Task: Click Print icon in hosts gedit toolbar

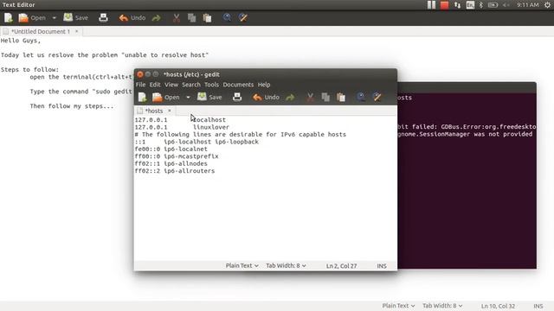Action: pos(237,97)
